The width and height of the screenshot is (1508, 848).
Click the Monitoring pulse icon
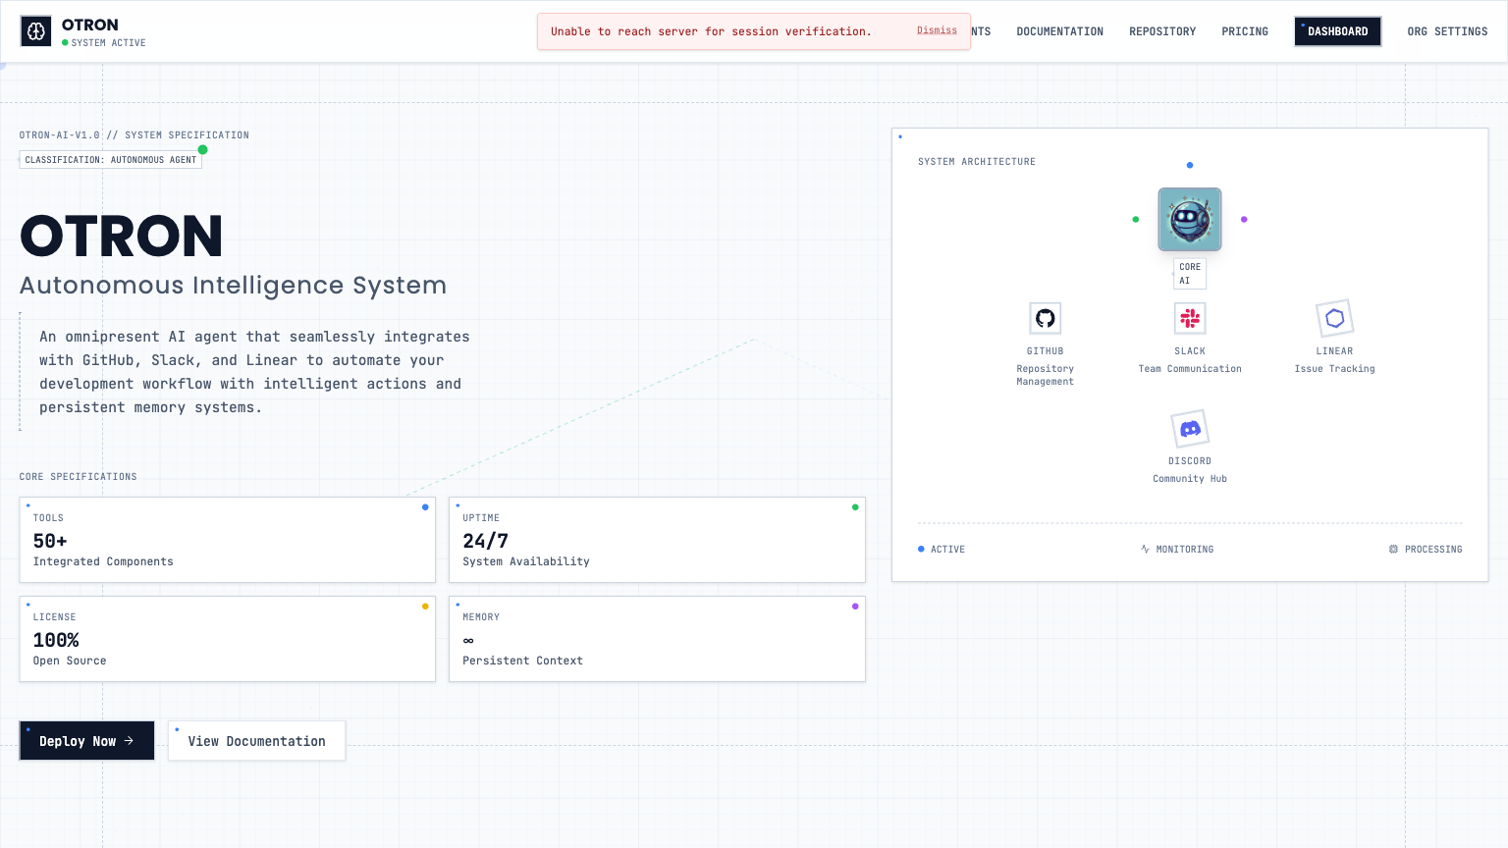[x=1145, y=550]
